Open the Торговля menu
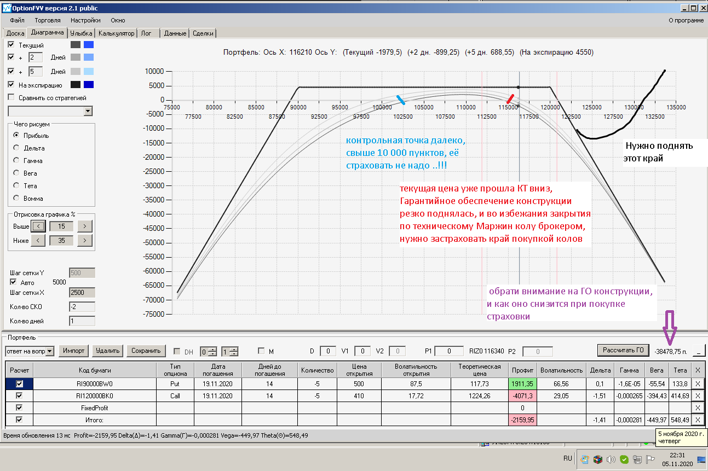Image resolution: width=708 pixels, height=471 pixels. click(47, 20)
